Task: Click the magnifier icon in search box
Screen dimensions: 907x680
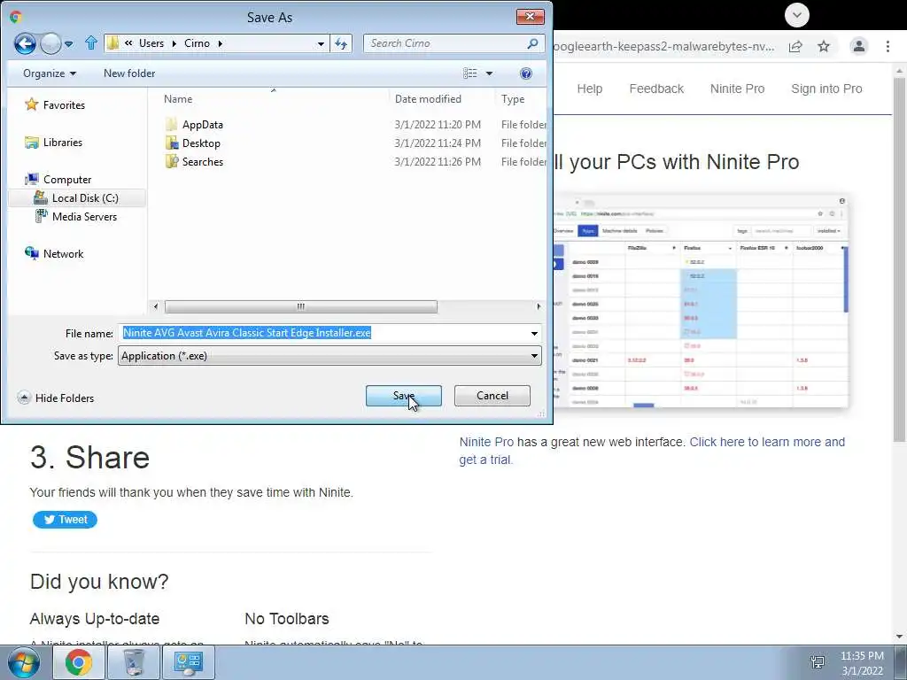Action: [x=532, y=43]
